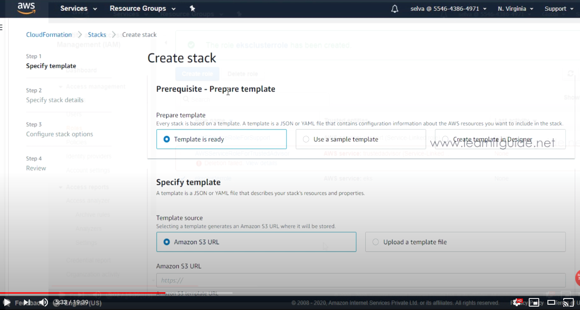Select Amazon S3 URL template source
The height and width of the screenshot is (310, 580).
(256, 242)
